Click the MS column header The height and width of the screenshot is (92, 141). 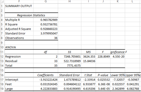(88, 52)
